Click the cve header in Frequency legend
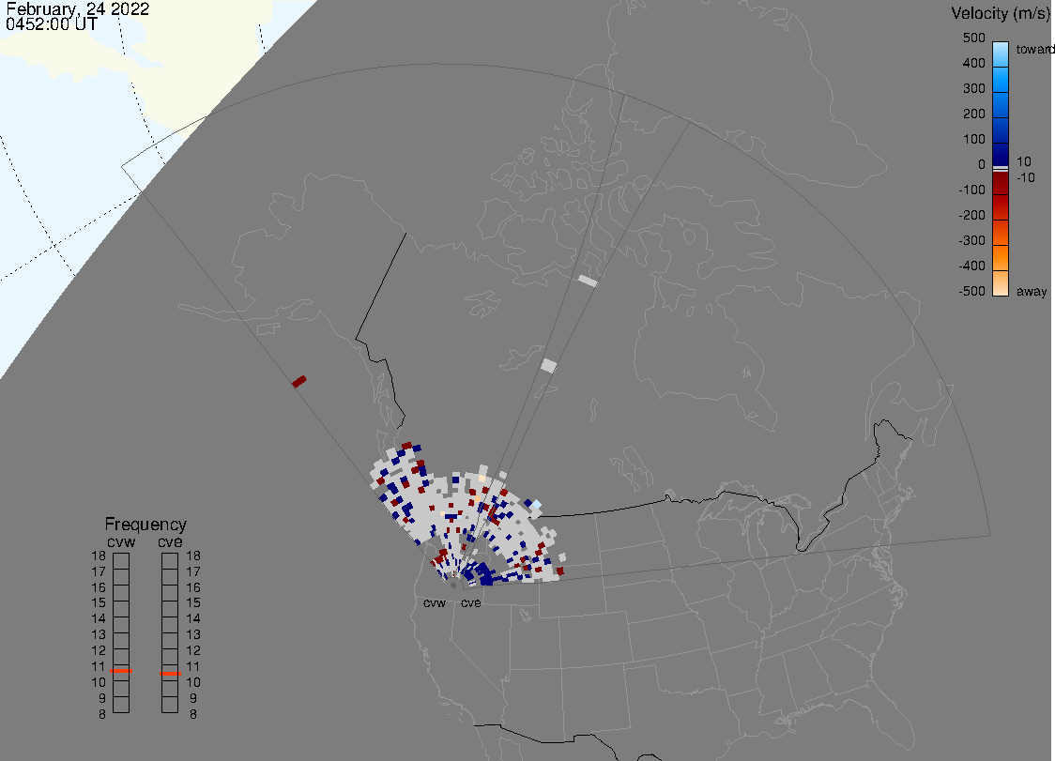 pos(170,541)
